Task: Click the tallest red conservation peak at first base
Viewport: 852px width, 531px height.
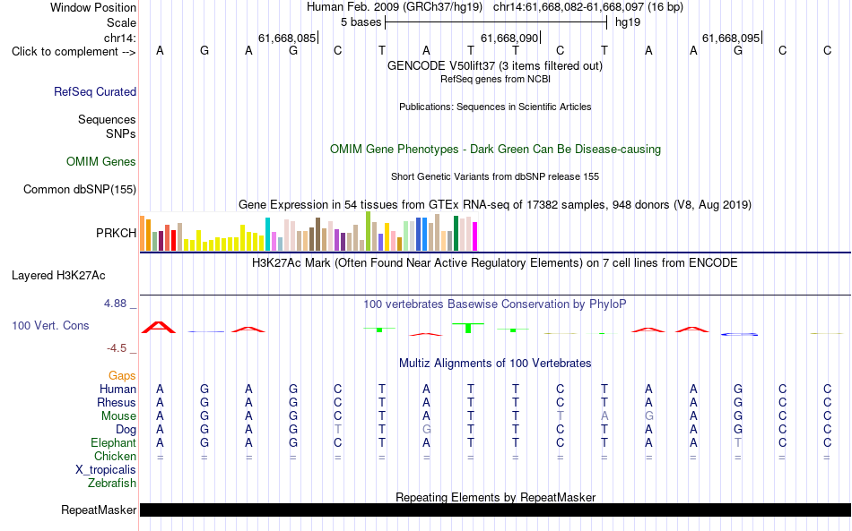Action: (159, 327)
